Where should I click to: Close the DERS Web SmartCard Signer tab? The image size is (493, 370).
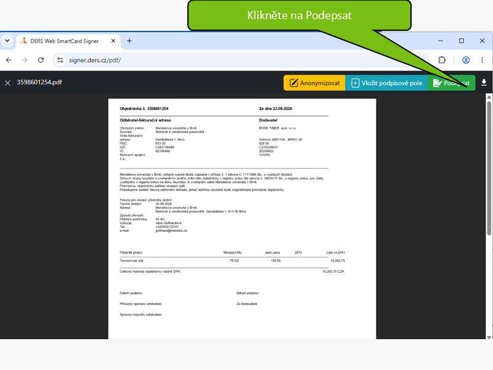point(113,41)
